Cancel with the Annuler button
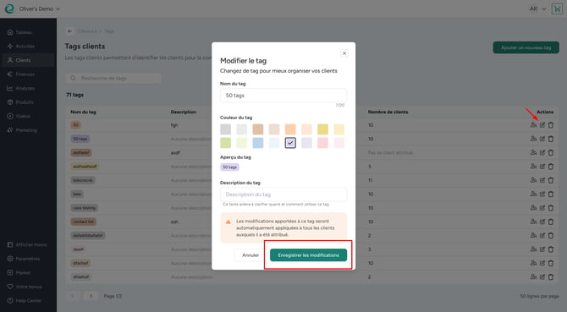Screen dimensions: 567x312 (250, 255)
